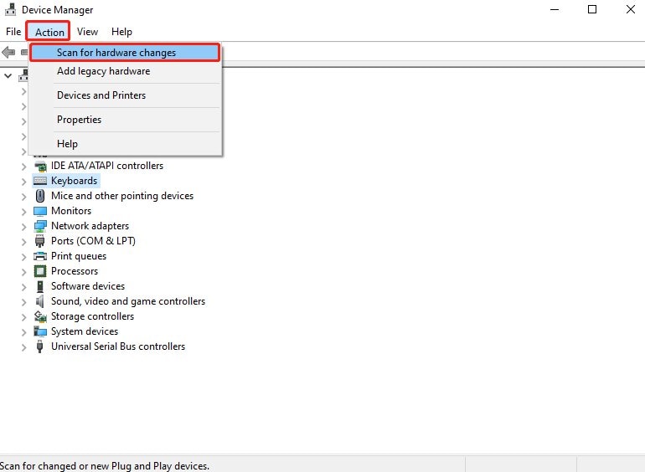Select the Keyboards tree label
The height and width of the screenshot is (472, 645).
[74, 181]
